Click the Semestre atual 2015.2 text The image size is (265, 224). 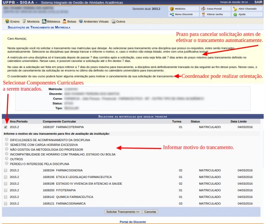point(146,9)
